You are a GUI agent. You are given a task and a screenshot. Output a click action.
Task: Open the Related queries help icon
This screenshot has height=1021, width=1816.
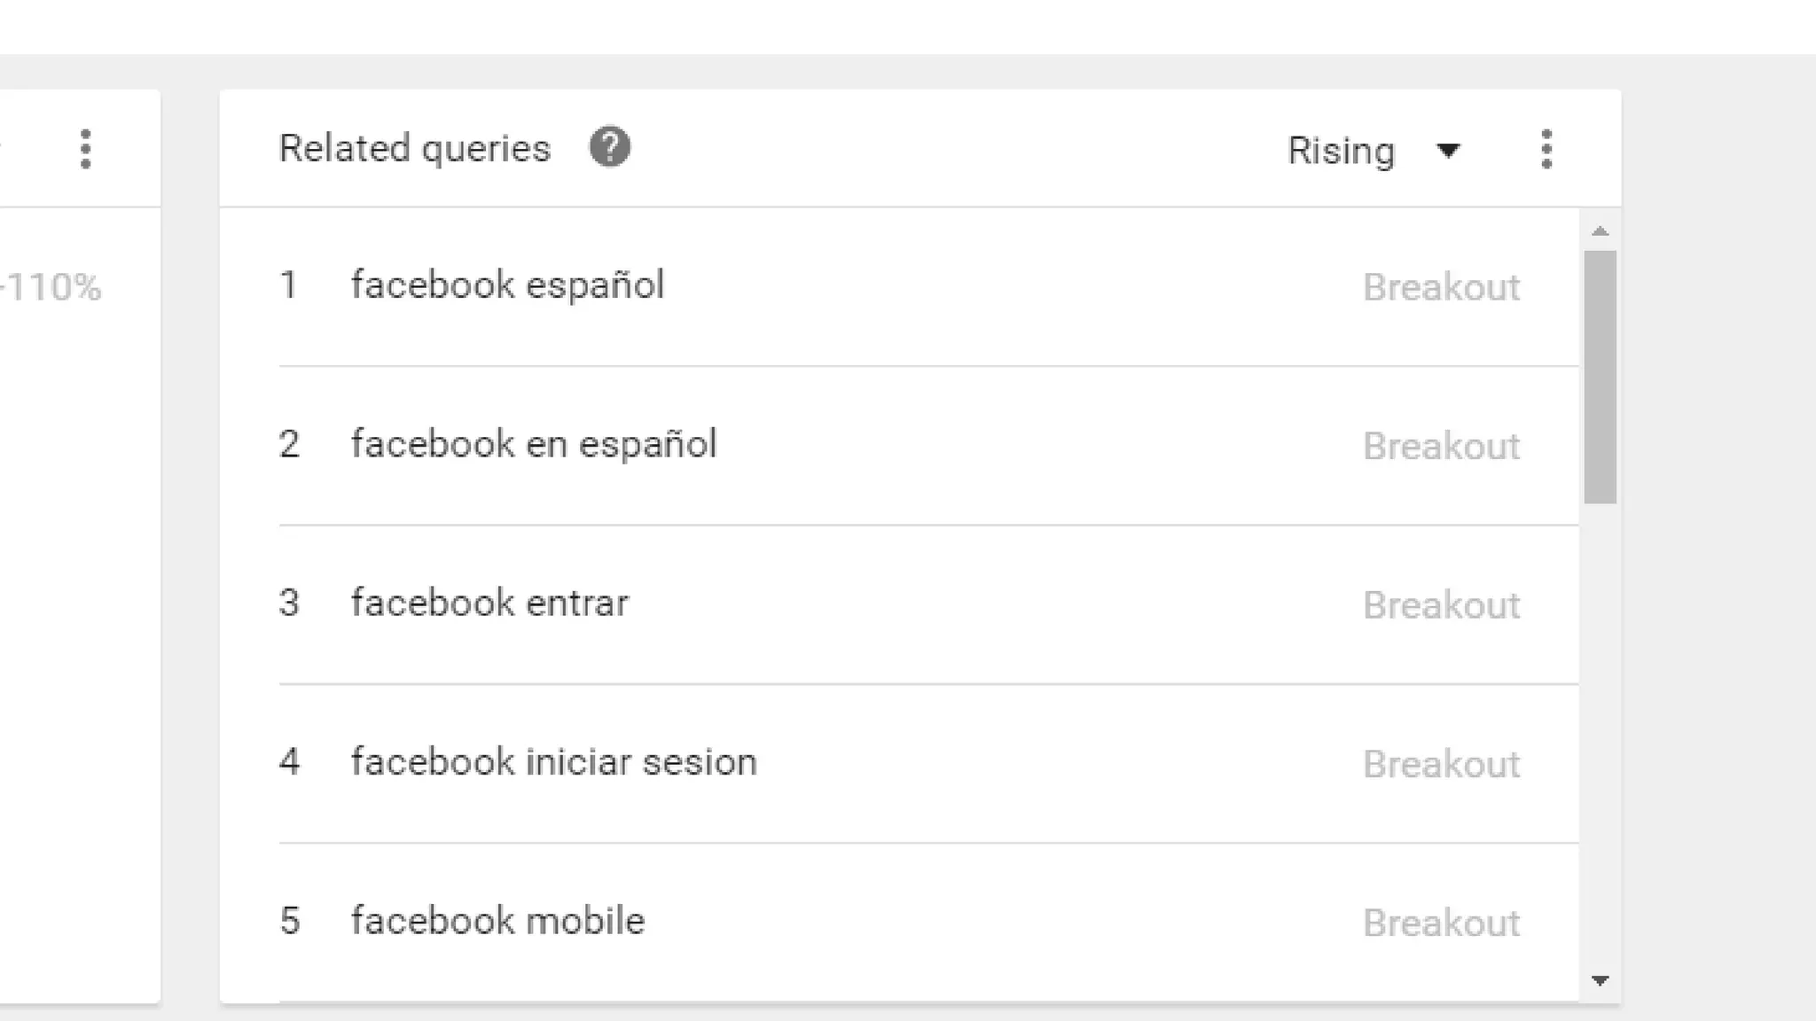click(x=610, y=147)
